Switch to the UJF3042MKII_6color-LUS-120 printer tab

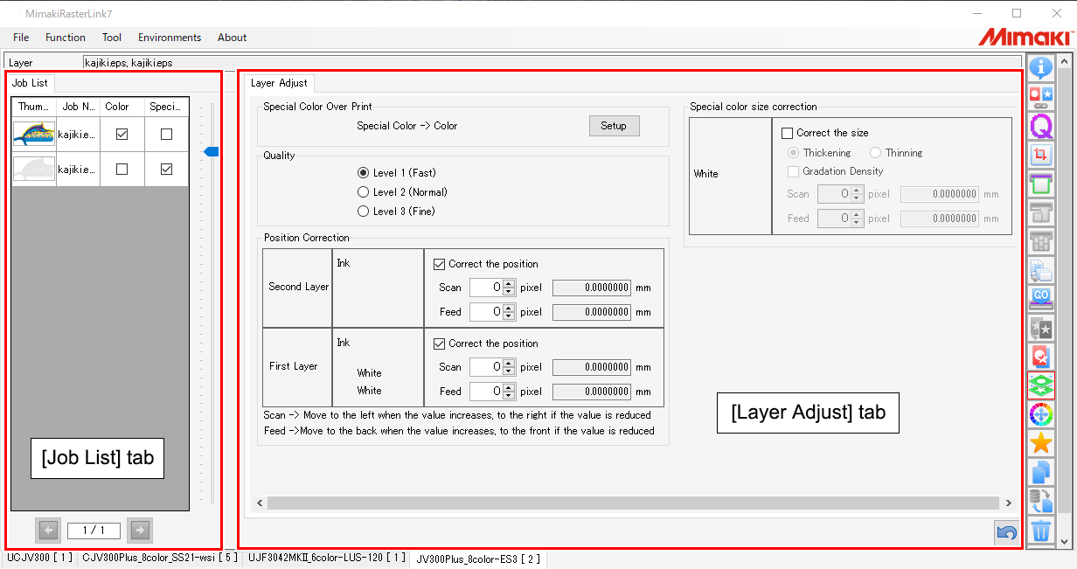(x=324, y=558)
